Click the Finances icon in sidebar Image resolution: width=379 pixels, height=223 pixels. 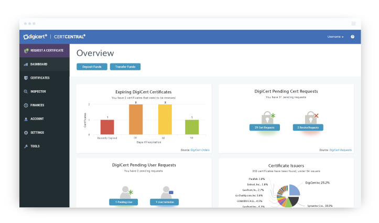point(26,105)
